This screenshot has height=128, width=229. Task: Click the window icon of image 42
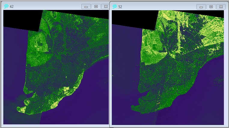pyautogui.click(x=6, y=6)
